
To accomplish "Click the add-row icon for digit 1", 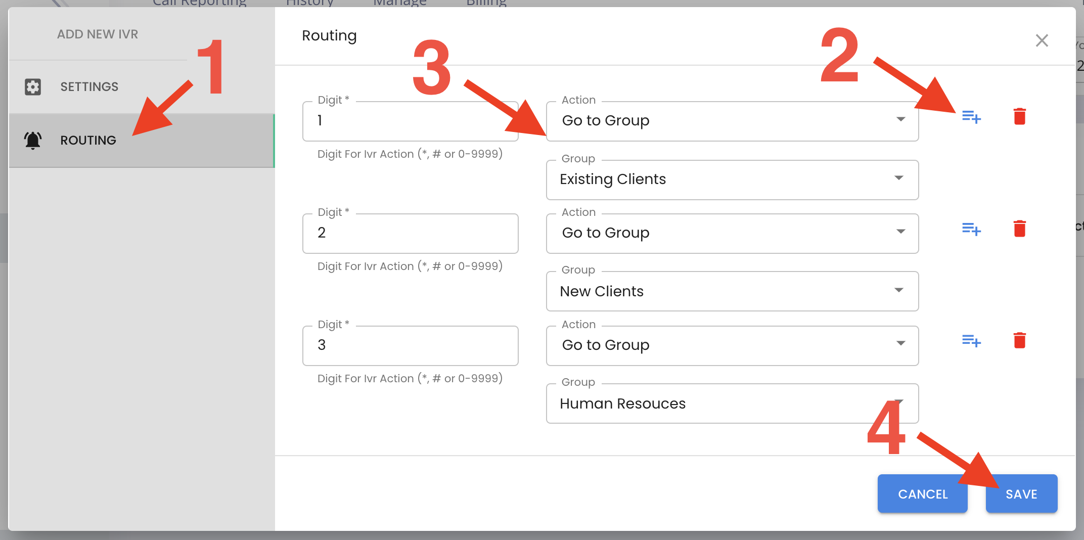I will tap(971, 117).
